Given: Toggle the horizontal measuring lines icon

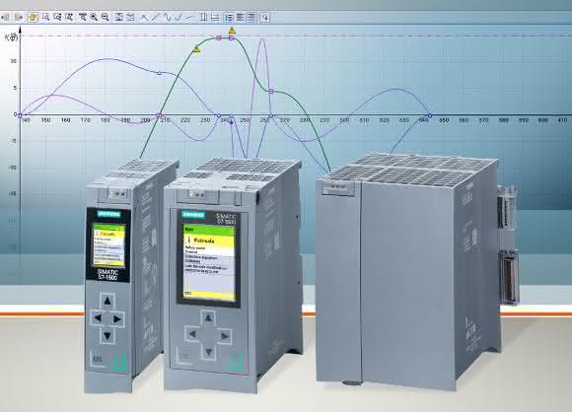Looking at the screenshot, I should pyautogui.click(x=215, y=17).
